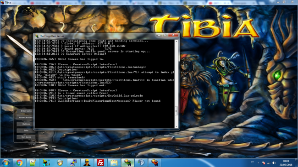Open the round blue taskbar icon
The image size is (298, 167).
141,162
